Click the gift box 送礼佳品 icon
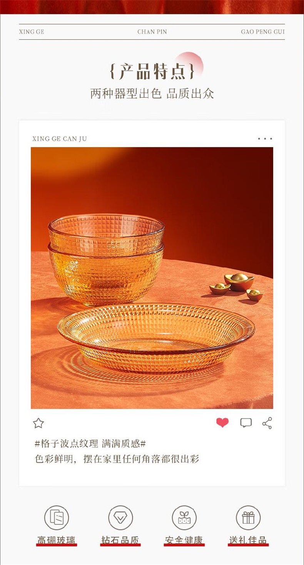This screenshot has height=565, width=304. [248, 518]
